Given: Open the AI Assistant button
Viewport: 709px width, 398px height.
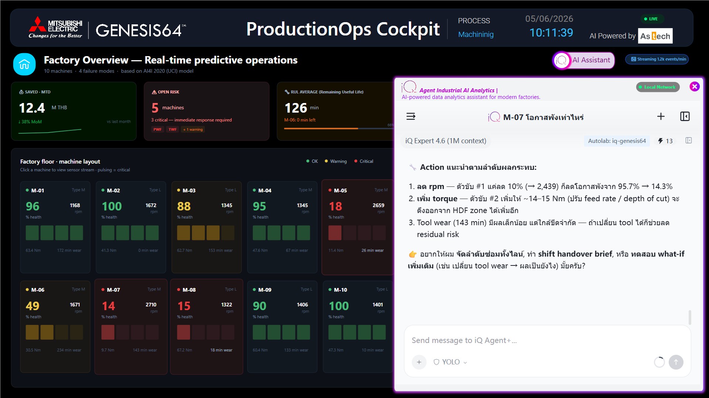Looking at the screenshot, I should coord(584,60).
